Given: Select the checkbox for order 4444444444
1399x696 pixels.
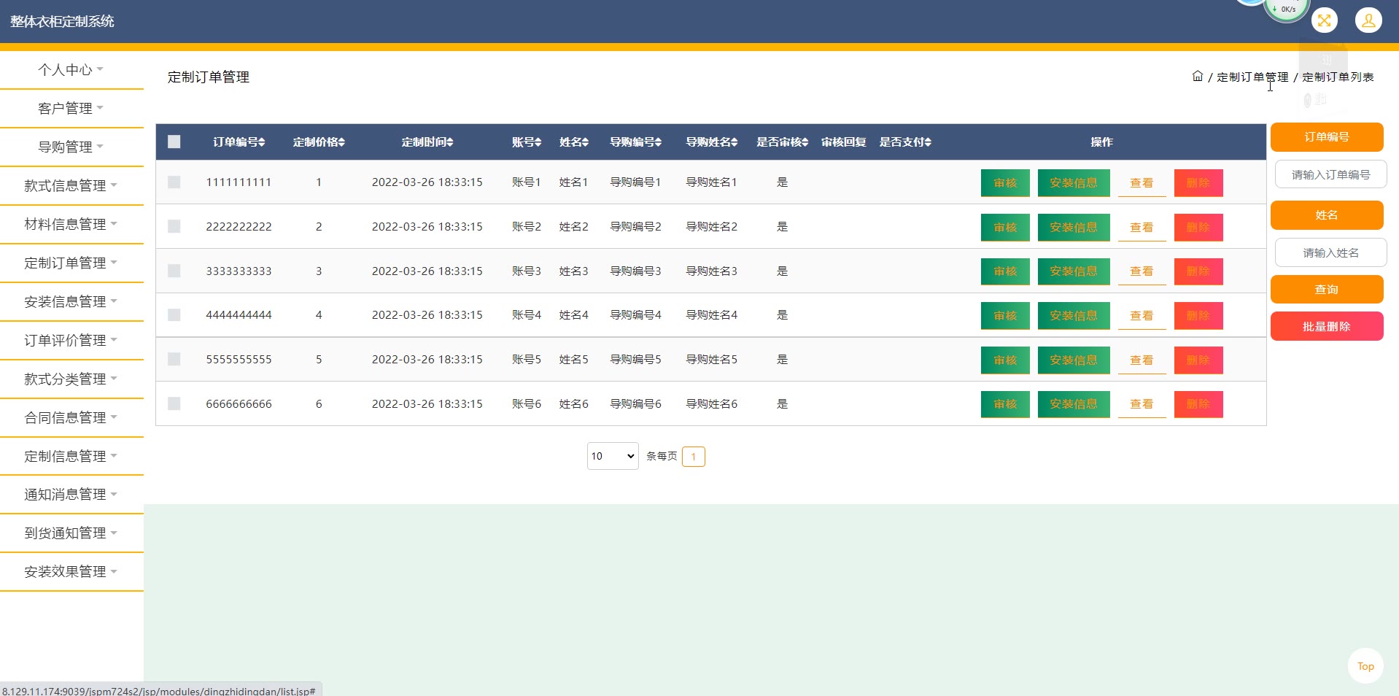Looking at the screenshot, I should [x=174, y=315].
